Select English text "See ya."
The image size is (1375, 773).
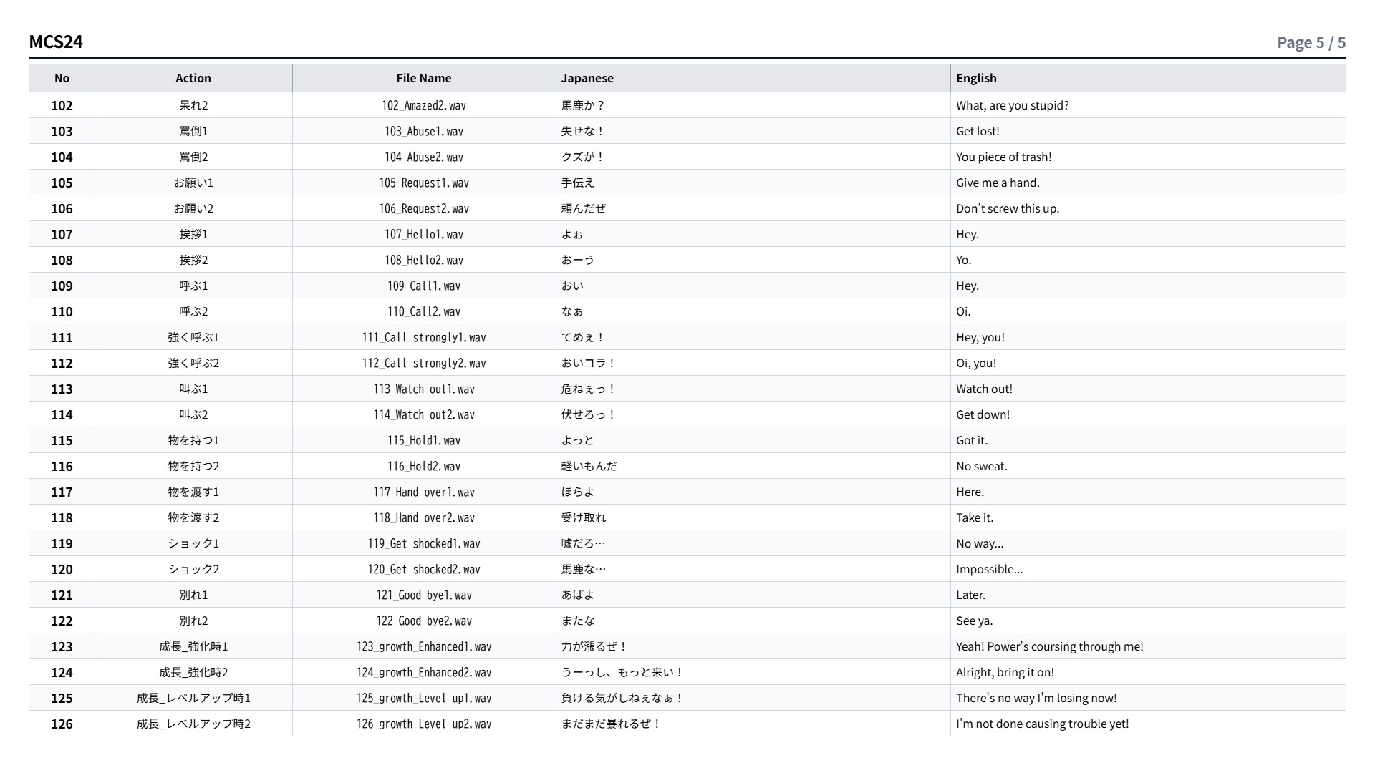(974, 621)
